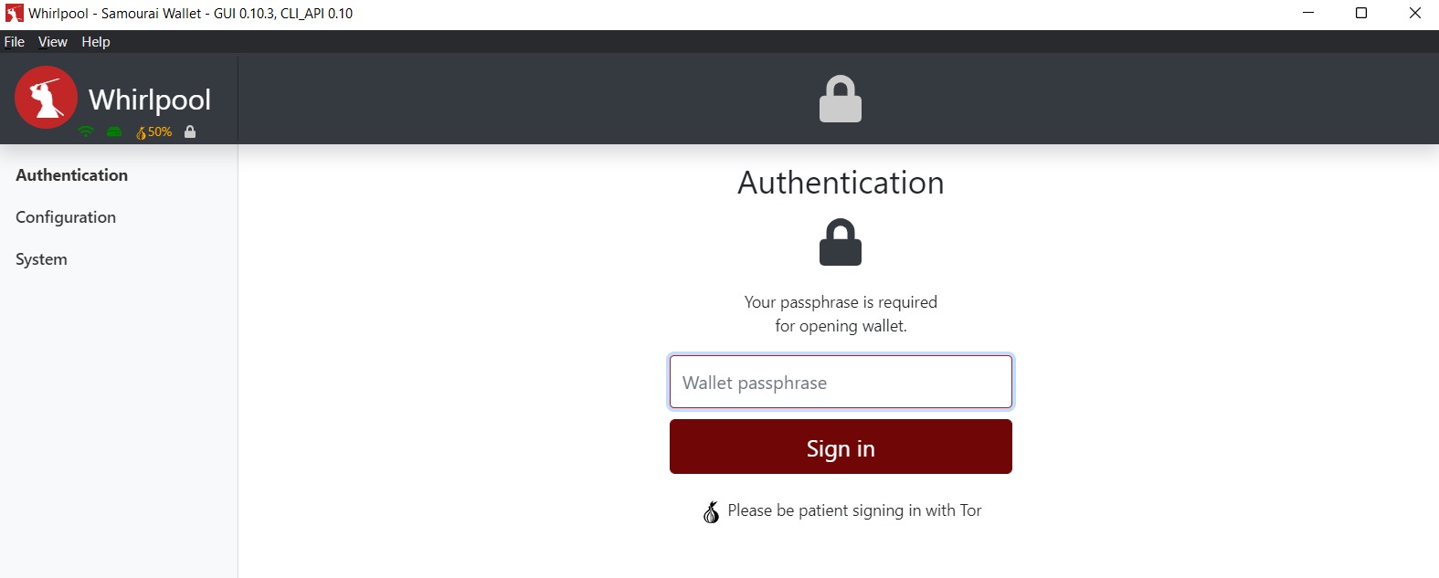Click the Whirlpool title text in header
Screen dimensions: 1439x578
click(x=150, y=100)
